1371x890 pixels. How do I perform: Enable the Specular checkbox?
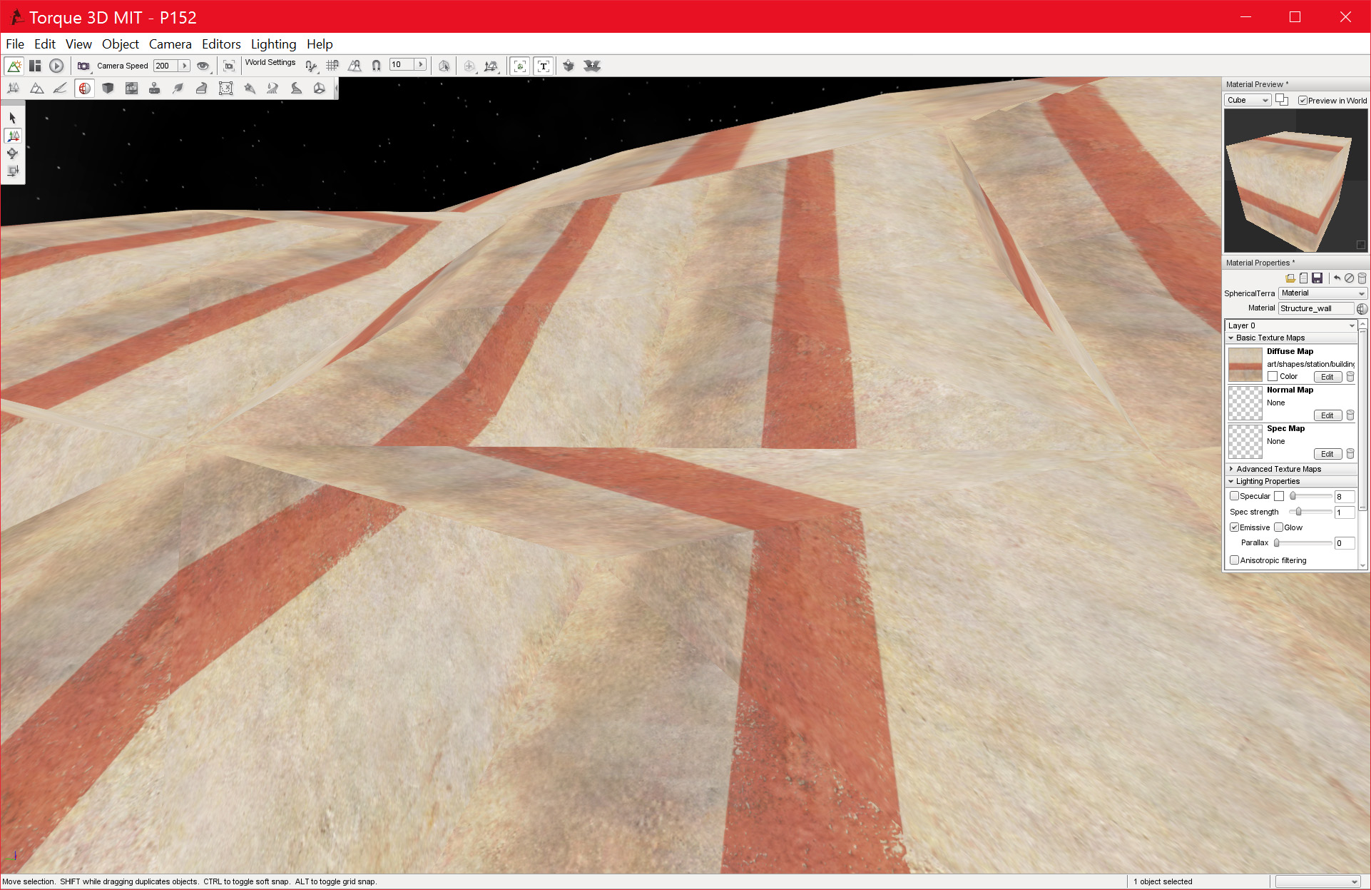pyautogui.click(x=1234, y=496)
